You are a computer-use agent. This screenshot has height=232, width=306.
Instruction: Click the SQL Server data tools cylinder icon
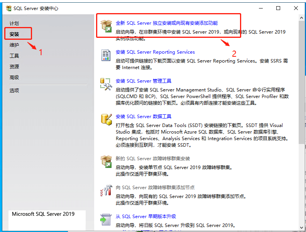[x=107, y=120]
